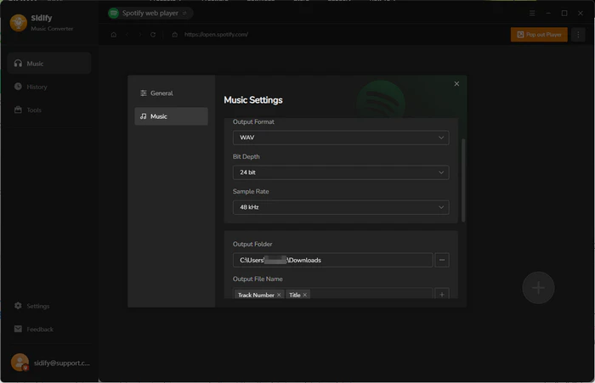Click the Sidify logo icon
The width and height of the screenshot is (595, 383).
tap(18, 23)
